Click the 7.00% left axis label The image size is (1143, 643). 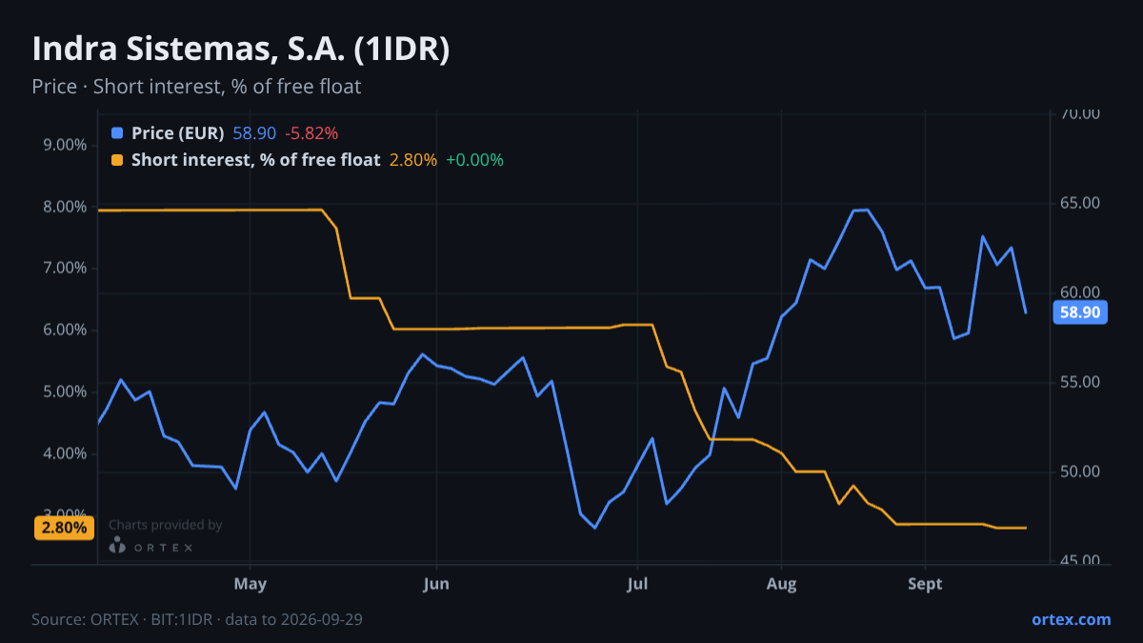coord(67,269)
